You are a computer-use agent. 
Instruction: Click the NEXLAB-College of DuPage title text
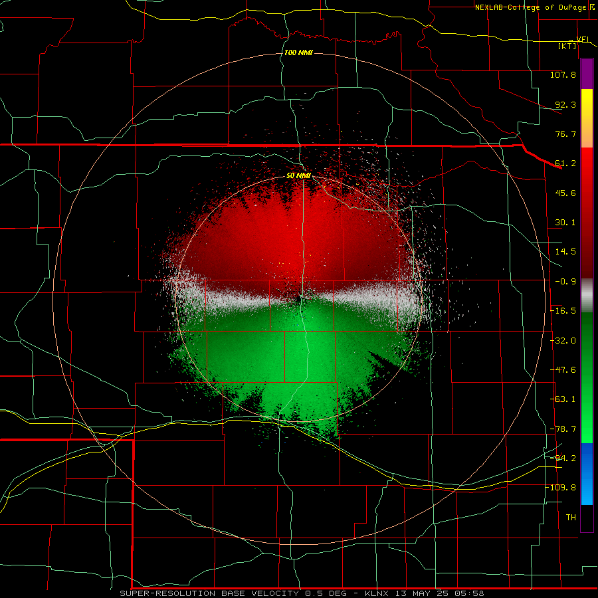(530, 7)
